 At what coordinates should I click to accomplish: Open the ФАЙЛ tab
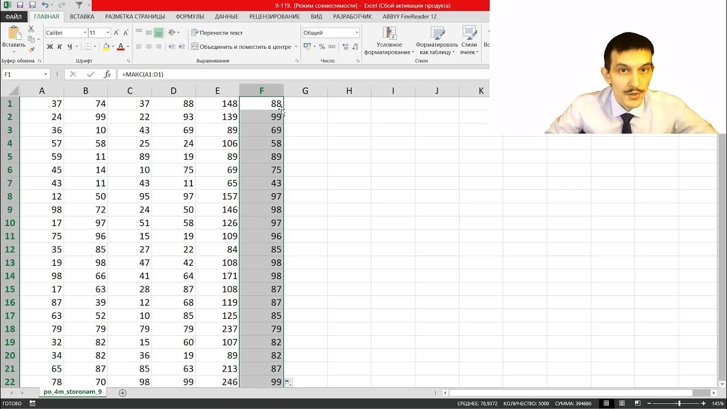tap(14, 16)
